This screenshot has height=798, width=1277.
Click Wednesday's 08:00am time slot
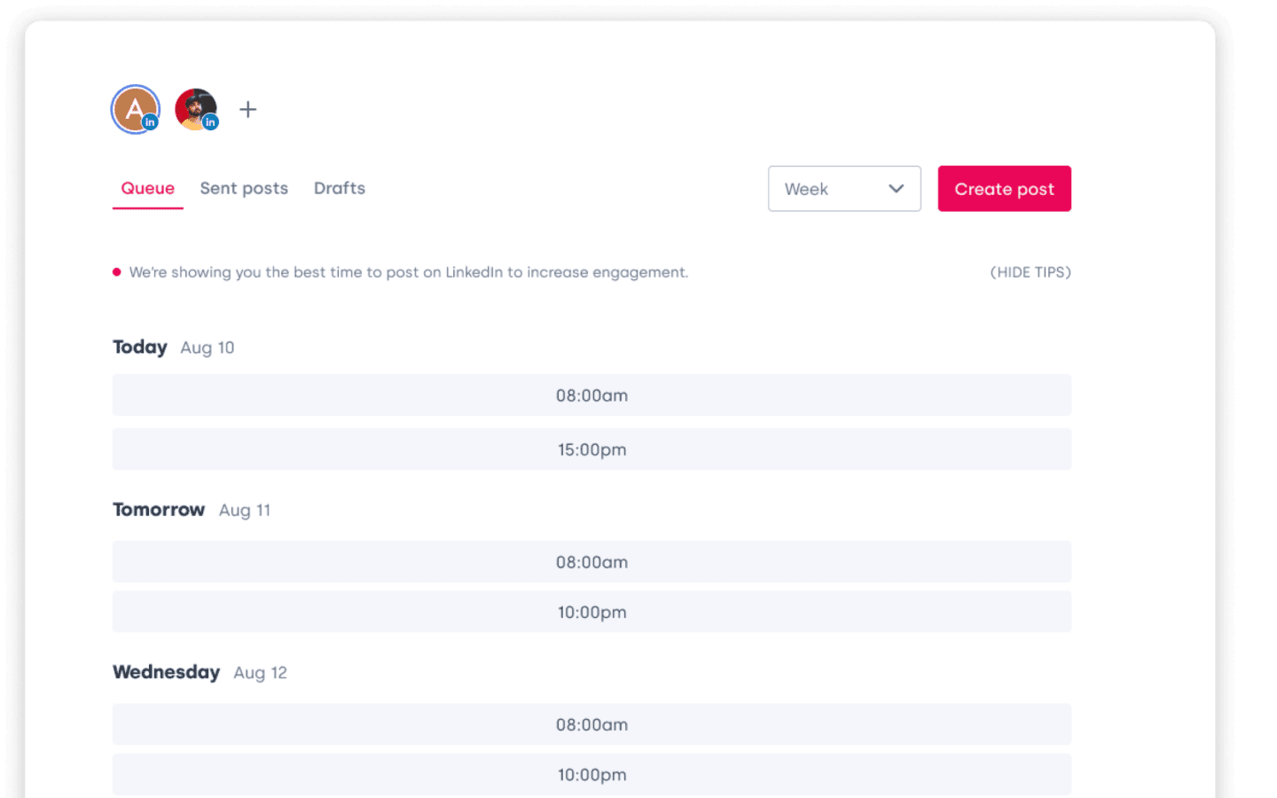[591, 724]
